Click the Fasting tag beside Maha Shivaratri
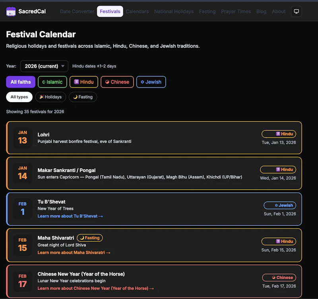 (x=90, y=238)
